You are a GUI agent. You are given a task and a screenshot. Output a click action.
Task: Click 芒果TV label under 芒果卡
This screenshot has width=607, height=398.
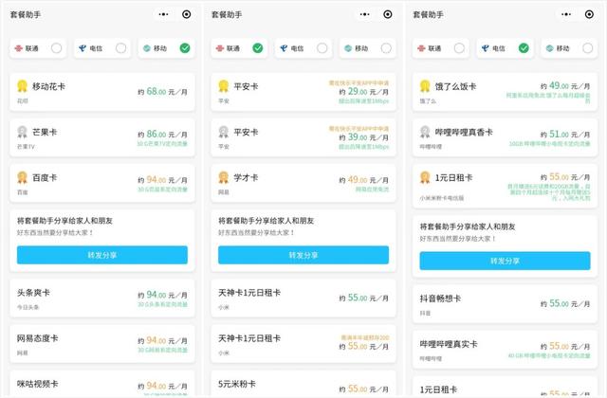(x=26, y=147)
